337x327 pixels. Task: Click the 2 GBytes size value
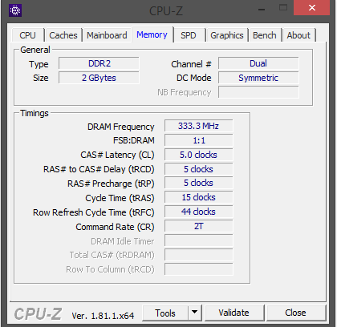(99, 78)
